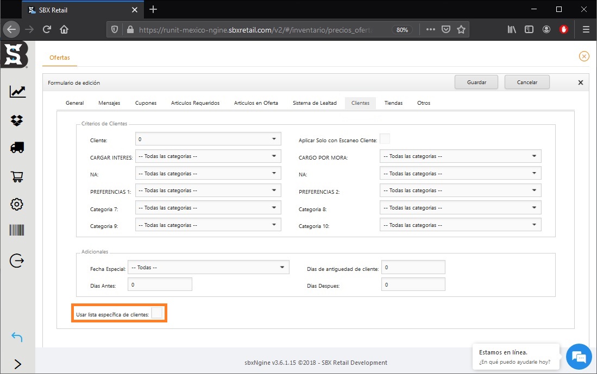The image size is (597, 374).
Task: Select the shopping cart sidebar icon
Action: pos(17,176)
